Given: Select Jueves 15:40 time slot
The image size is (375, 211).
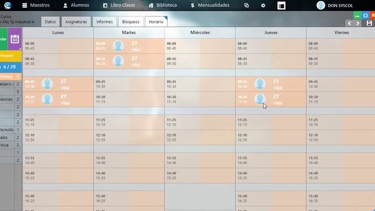Looking at the screenshot, I should pos(271,199).
